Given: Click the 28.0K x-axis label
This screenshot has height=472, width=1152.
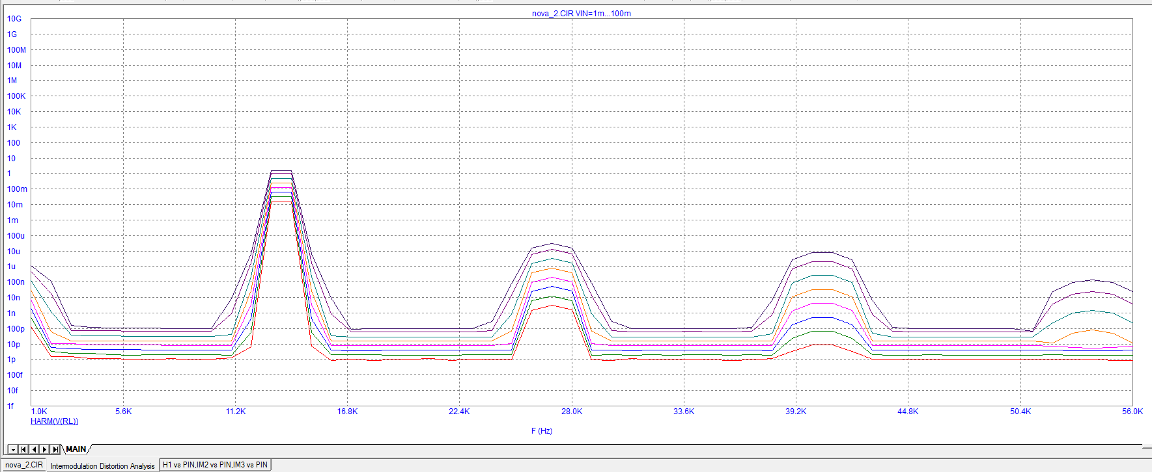Looking at the screenshot, I should (572, 412).
